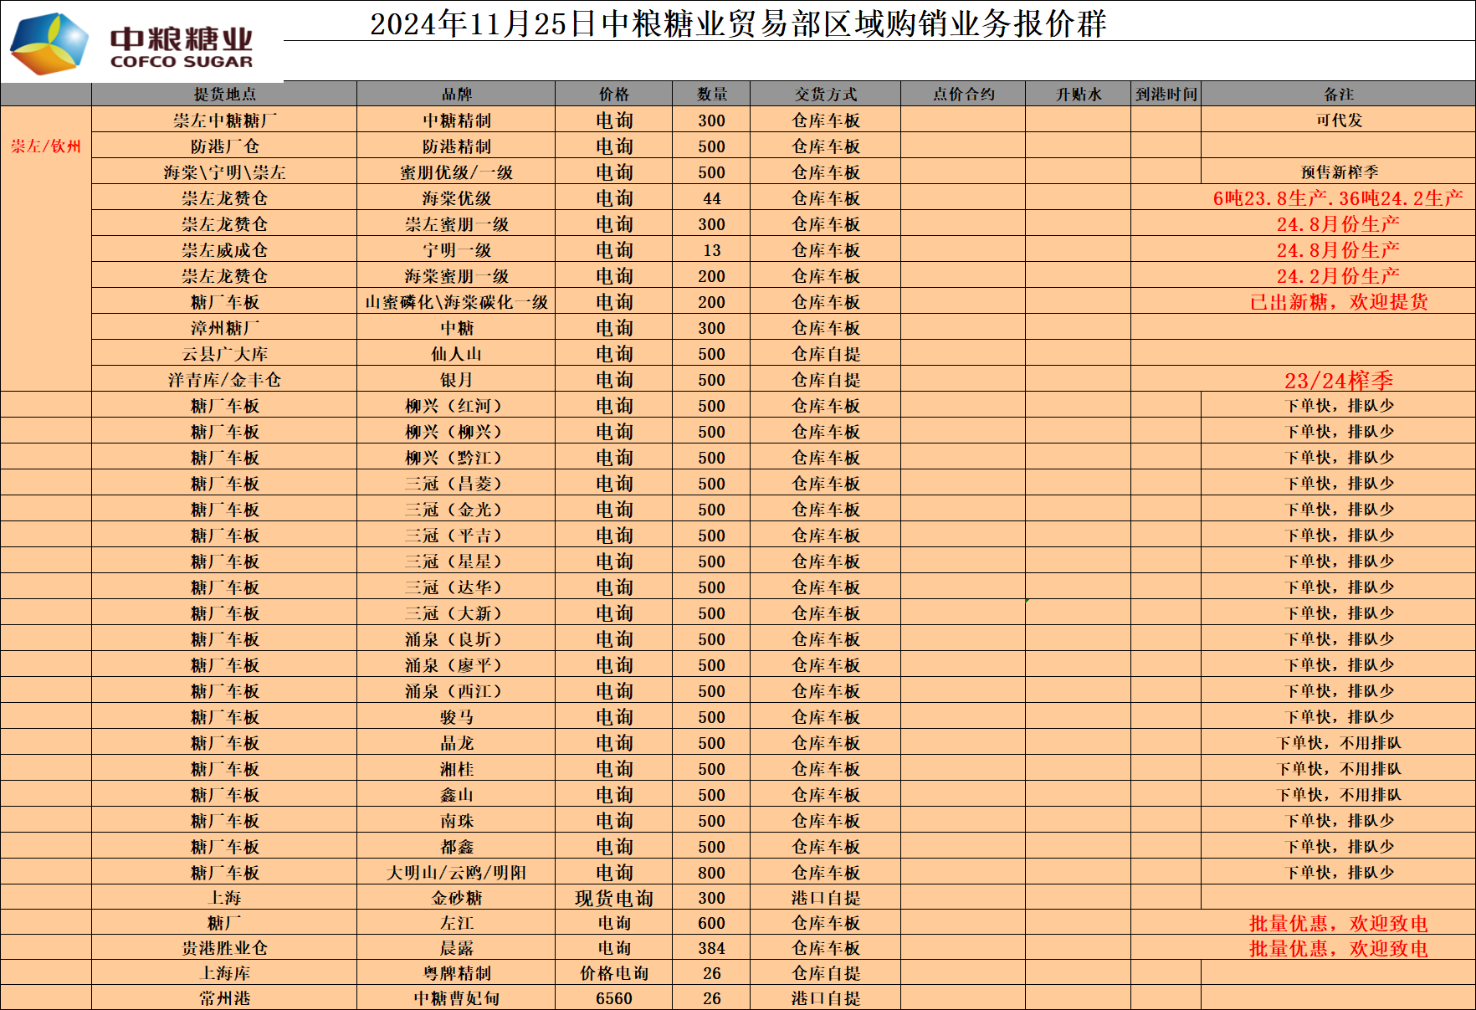The image size is (1476, 1010).
Task: Click the 2024年11月25日 report title
Action: [x=738, y=23]
